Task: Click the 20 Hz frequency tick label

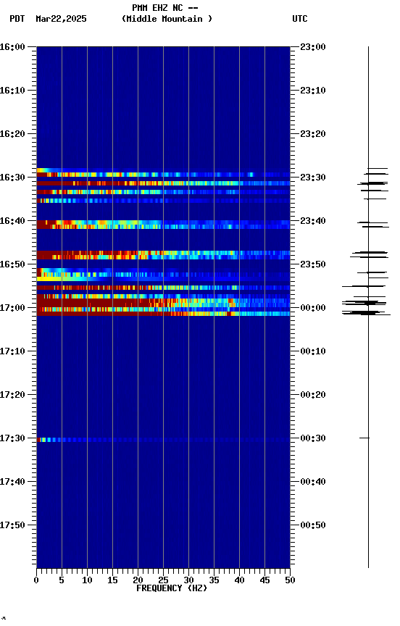Action: pyautogui.click(x=138, y=581)
